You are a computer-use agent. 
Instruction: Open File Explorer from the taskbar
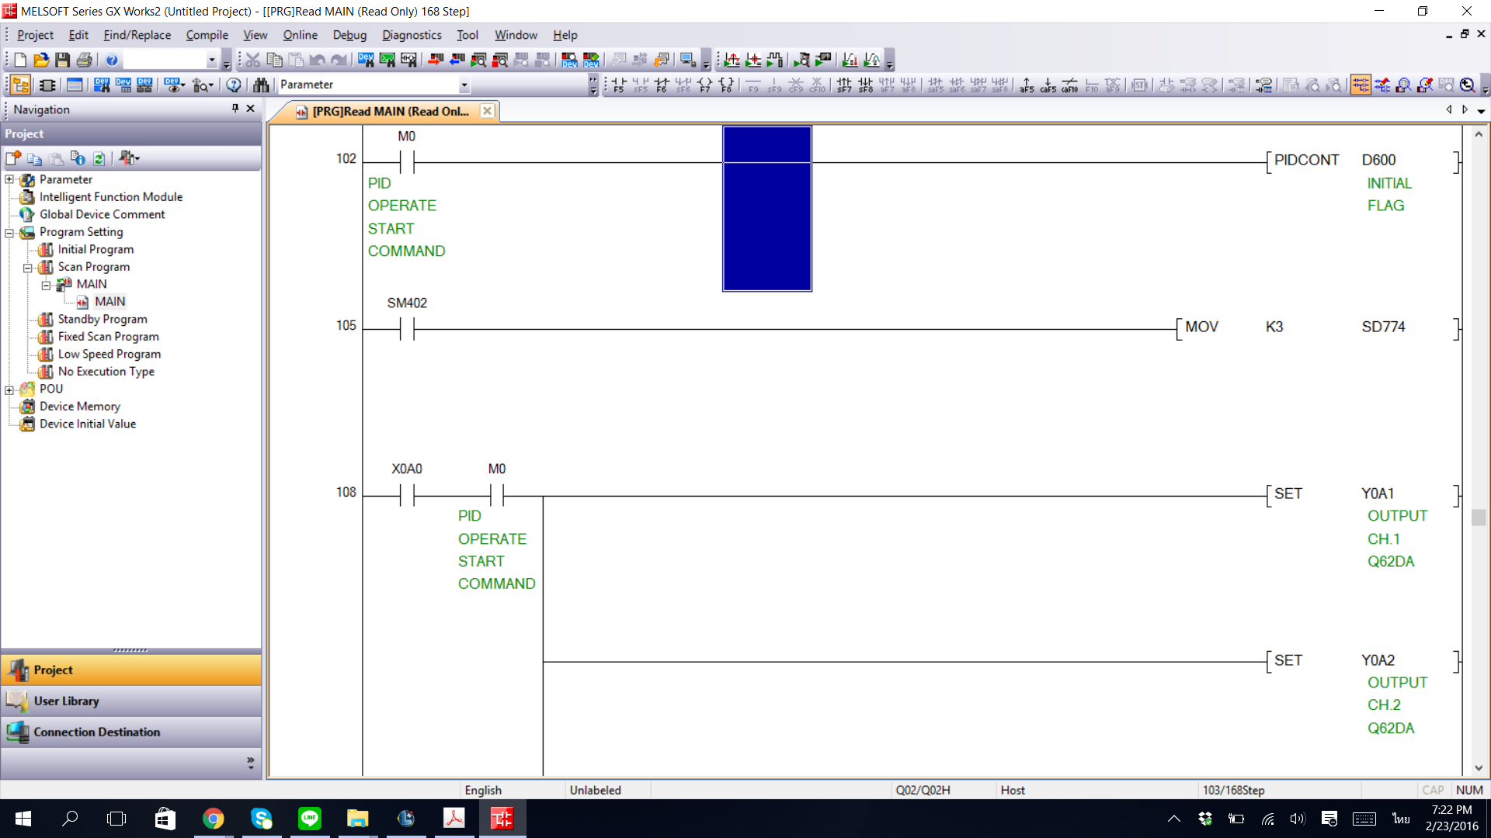pyautogui.click(x=357, y=819)
